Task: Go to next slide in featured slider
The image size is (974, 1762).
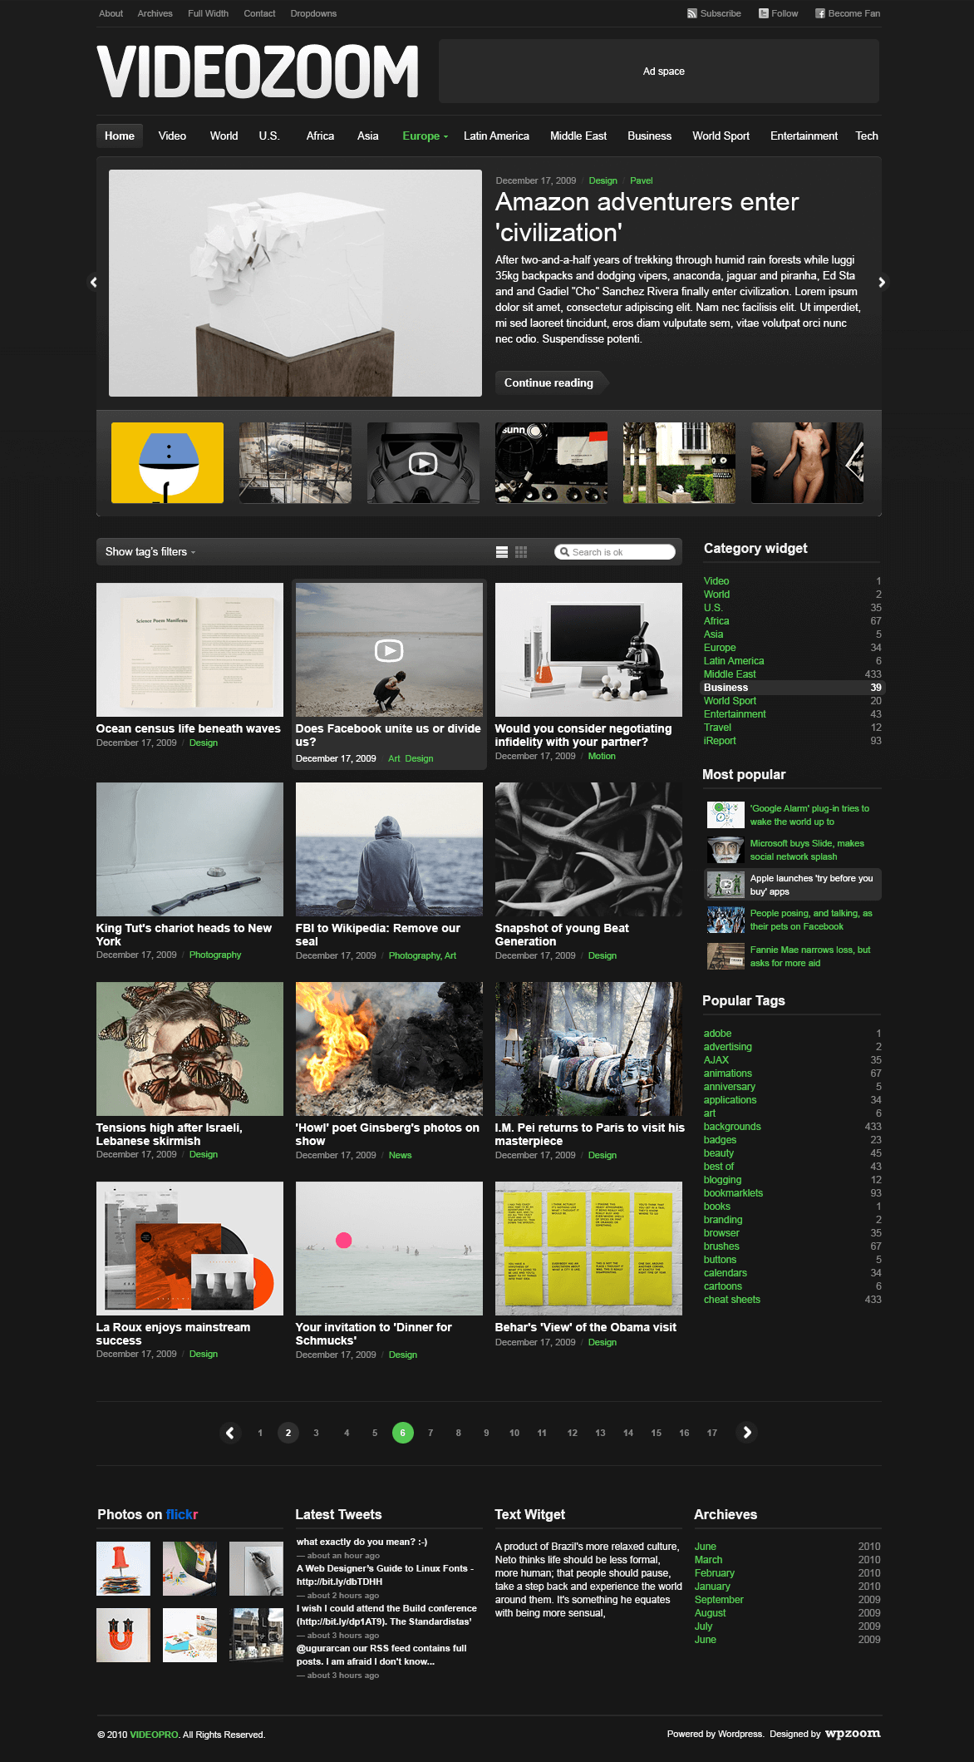Action: [x=882, y=283]
